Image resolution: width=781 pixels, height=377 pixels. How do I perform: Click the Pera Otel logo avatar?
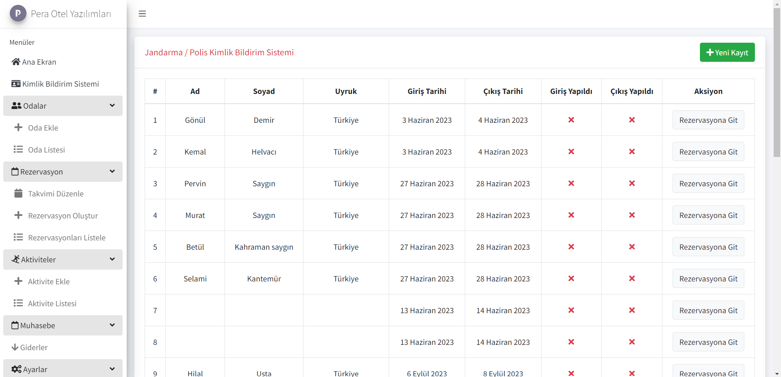click(18, 13)
